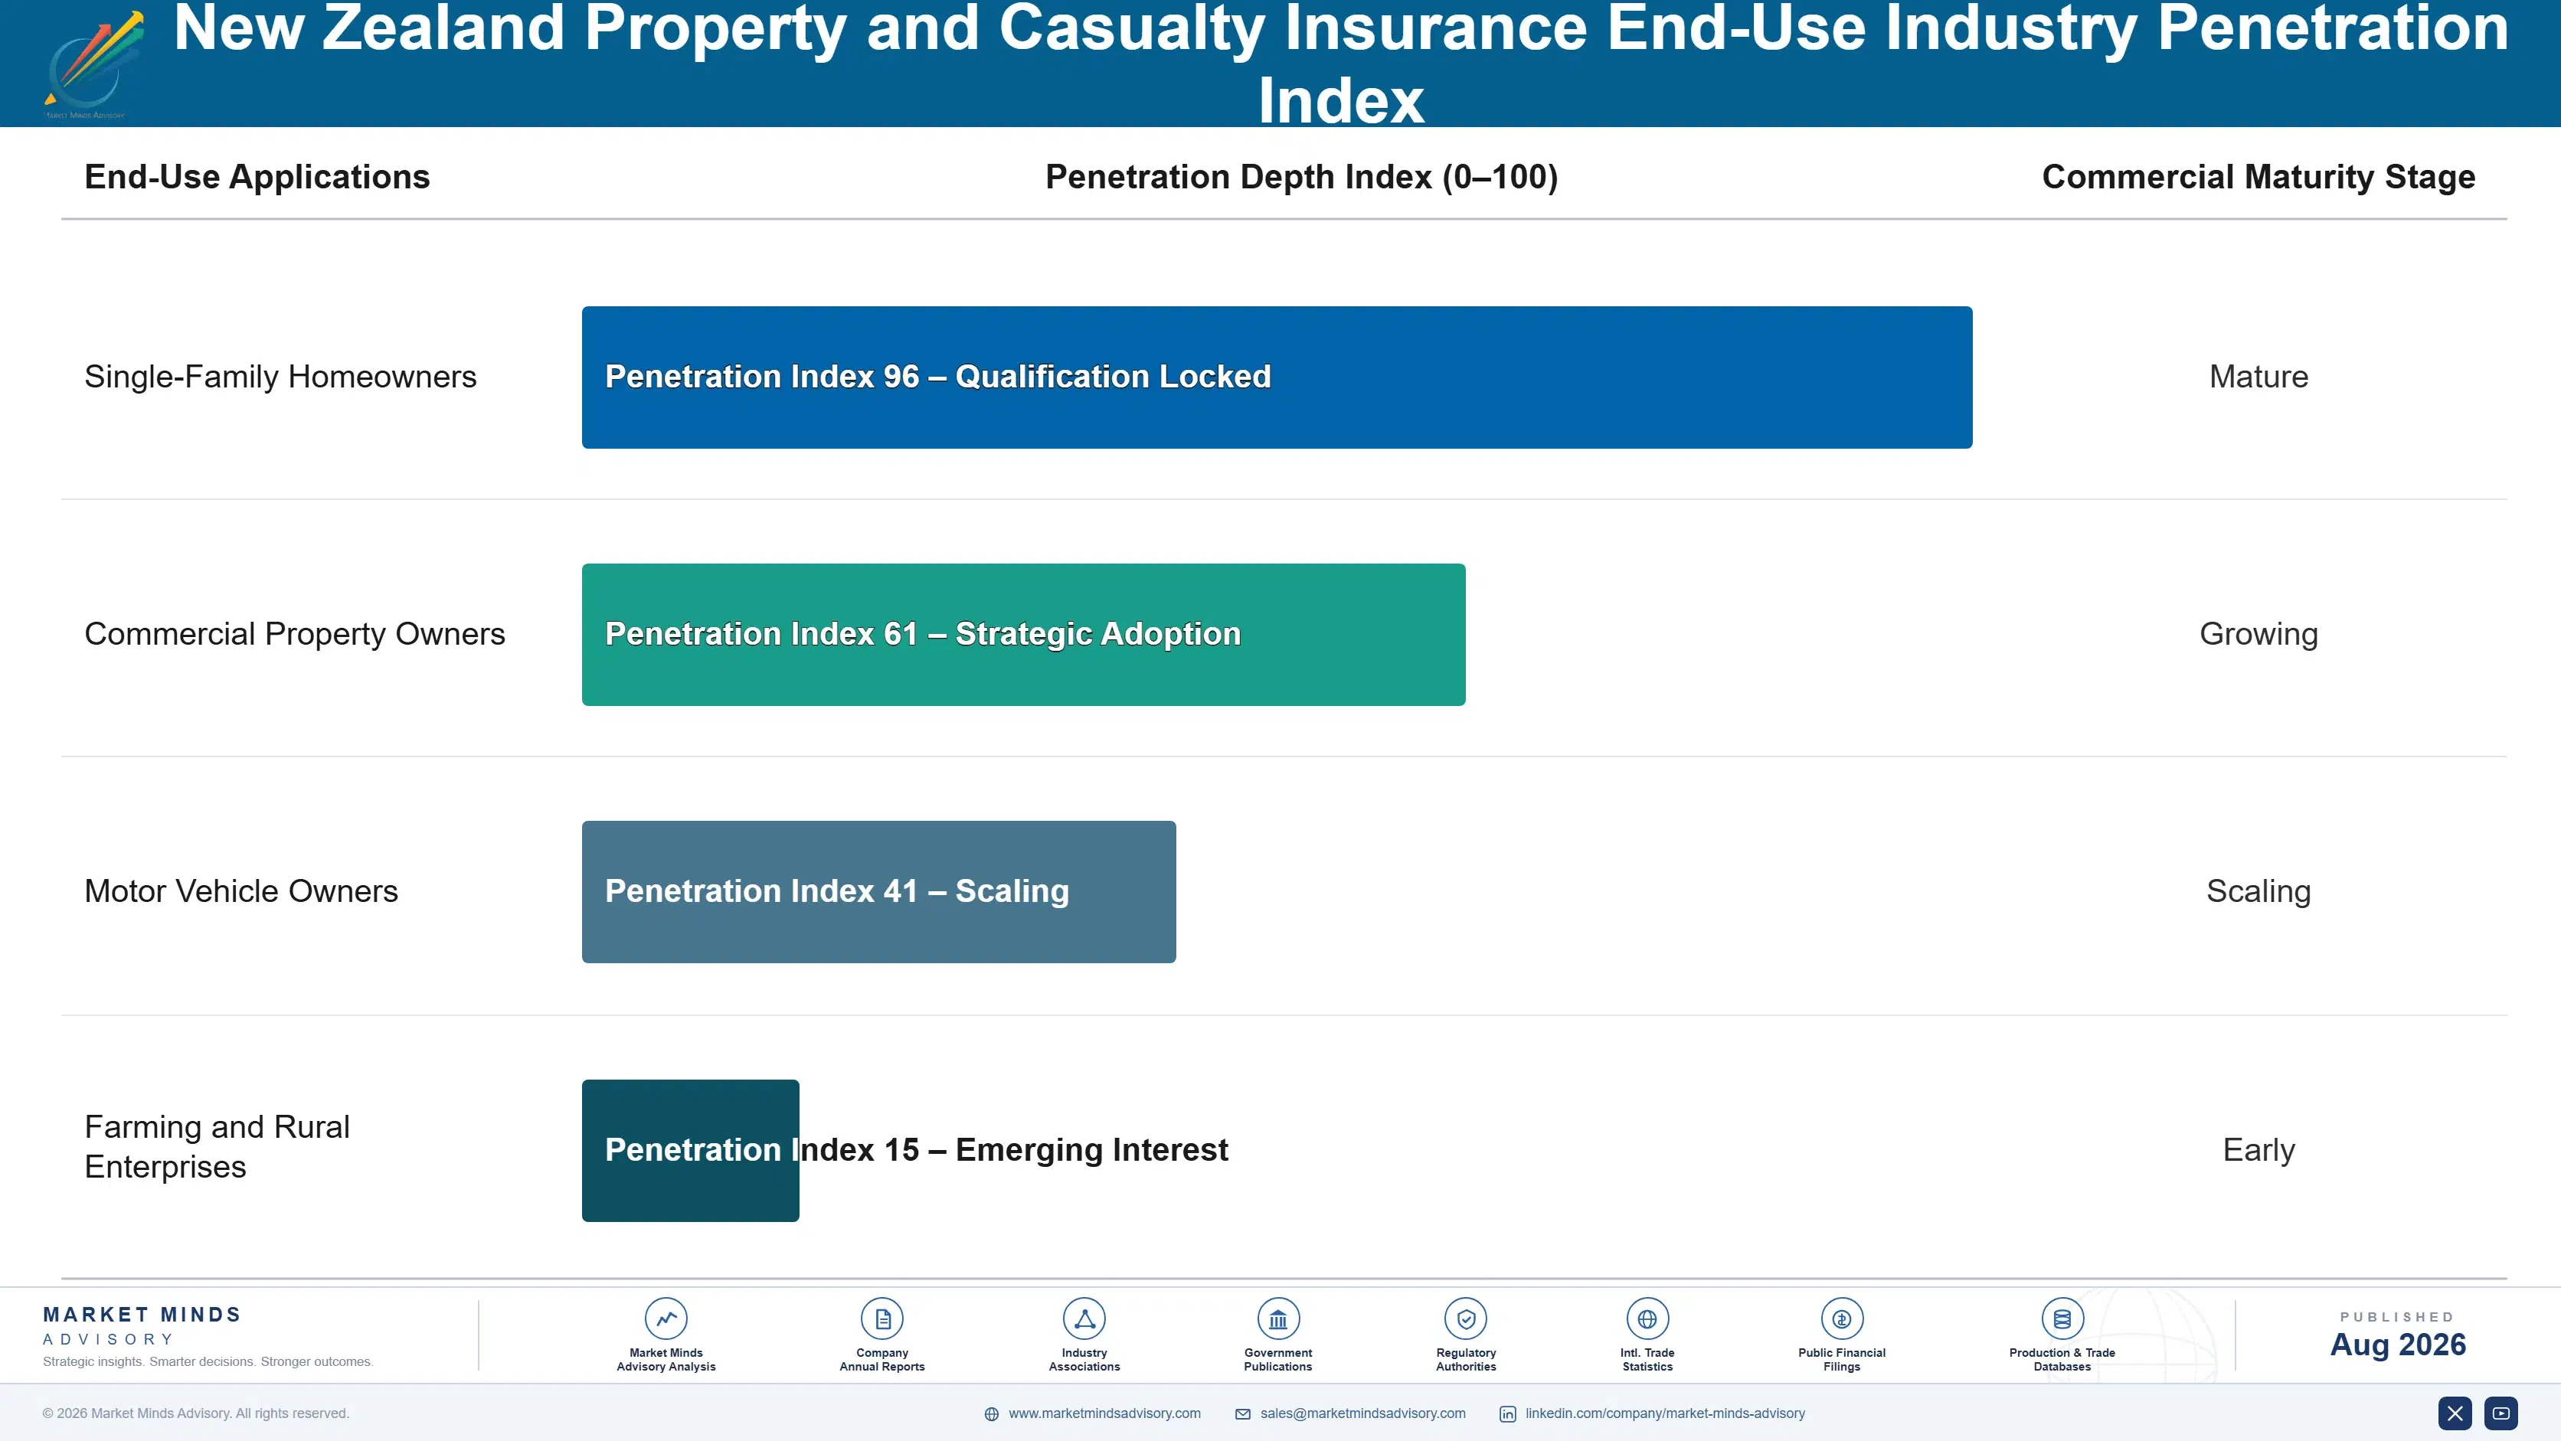Click the Public Financial Filings icon
The width and height of the screenshot is (2561, 1441).
tap(1841, 1318)
